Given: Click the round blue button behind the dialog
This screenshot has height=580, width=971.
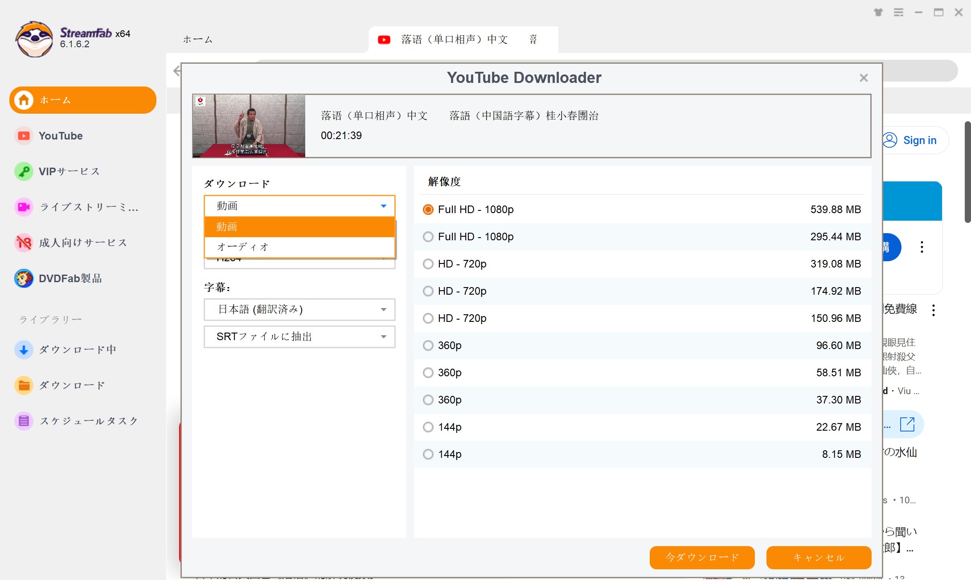Looking at the screenshot, I should [892, 247].
